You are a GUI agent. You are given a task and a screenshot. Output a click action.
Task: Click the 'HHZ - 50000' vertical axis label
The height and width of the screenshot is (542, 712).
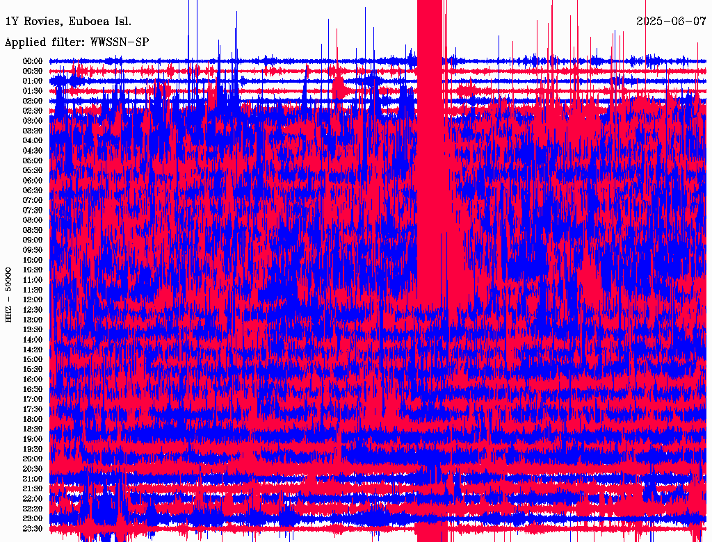(x=8, y=295)
